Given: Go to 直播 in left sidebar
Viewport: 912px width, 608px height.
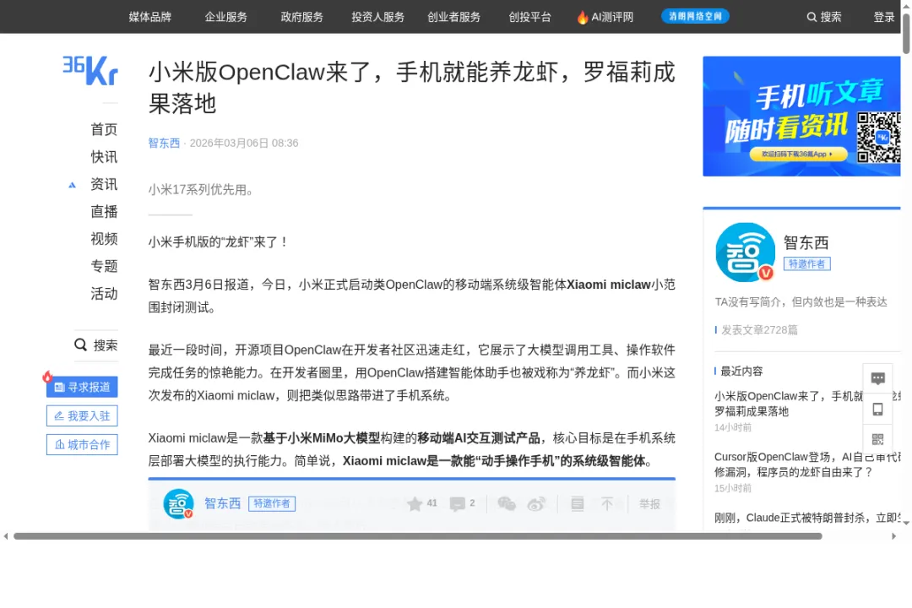Looking at the screenshot, I should coord(104,211).
